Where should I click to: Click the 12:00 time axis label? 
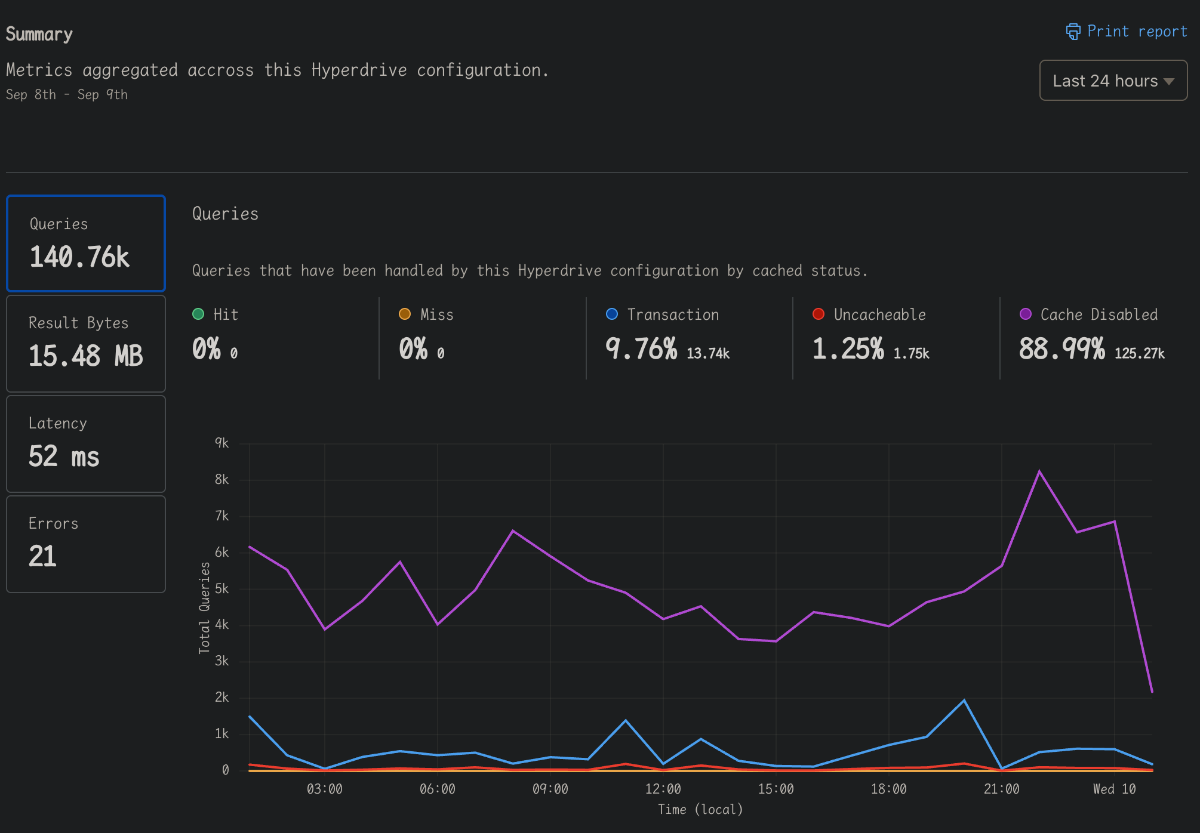pyautogui.click(x=663, y=789)
